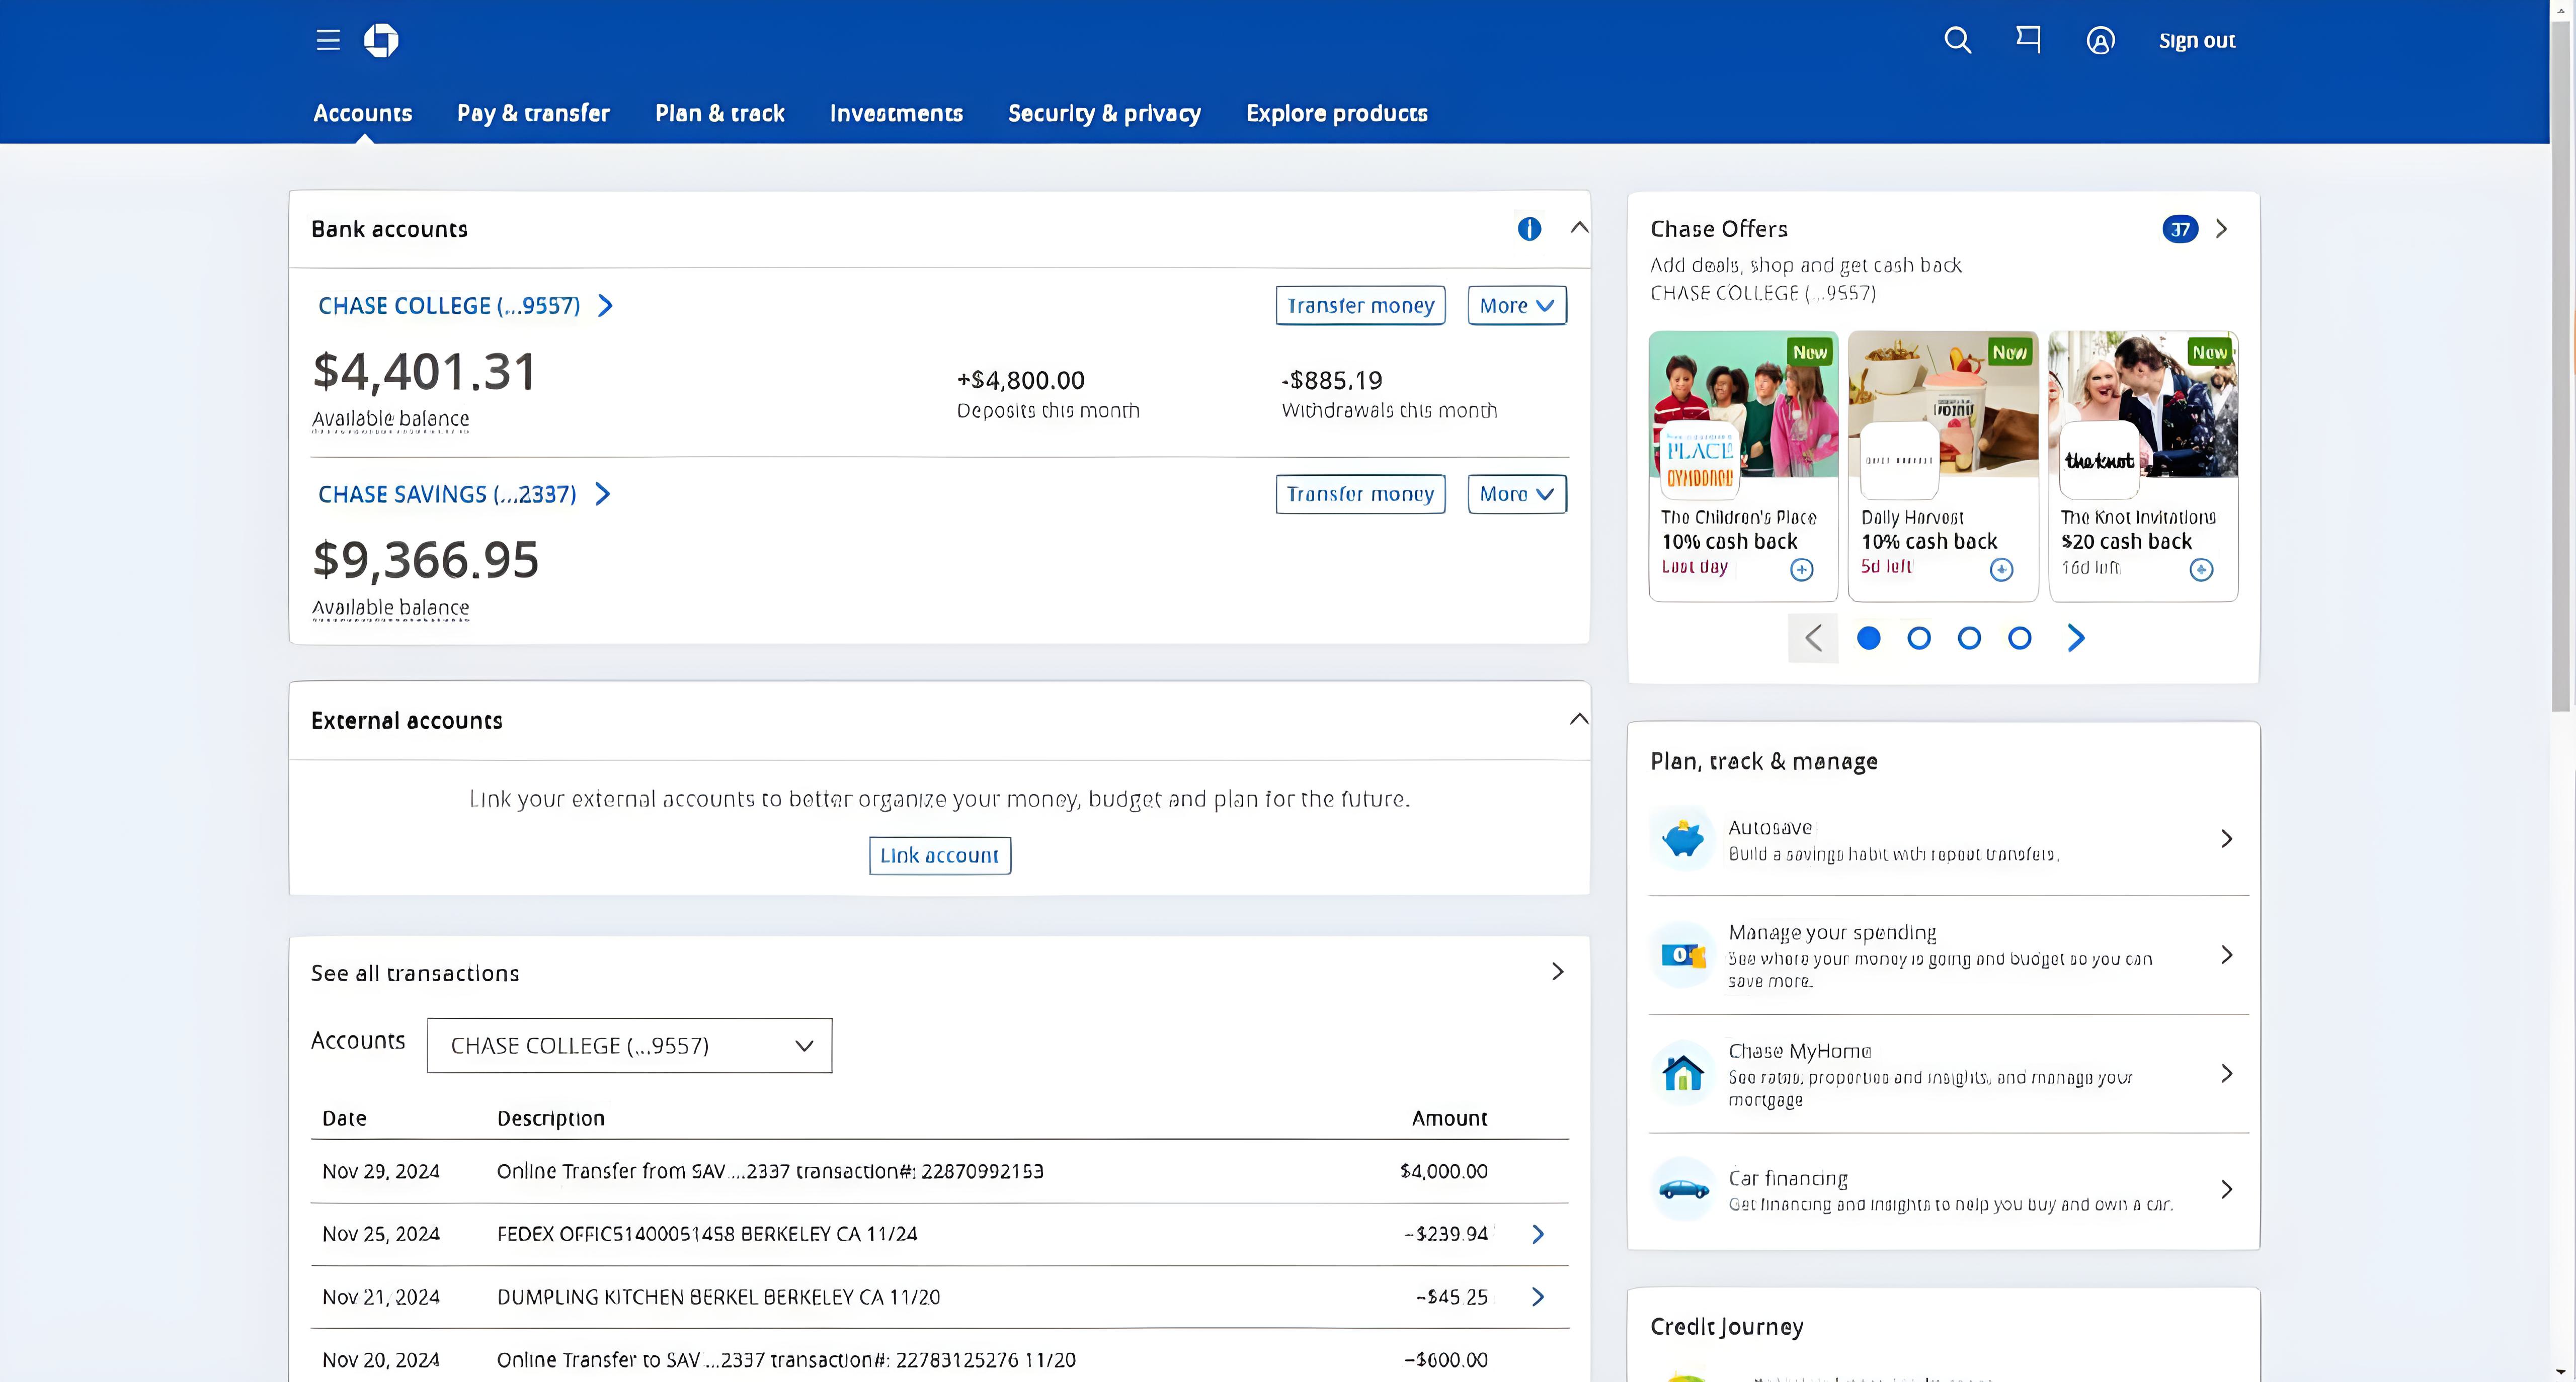Click the 37 offers count badge
Image resolution: width=2576 pixels, height=1382 pixels.
pos(2180,229)
